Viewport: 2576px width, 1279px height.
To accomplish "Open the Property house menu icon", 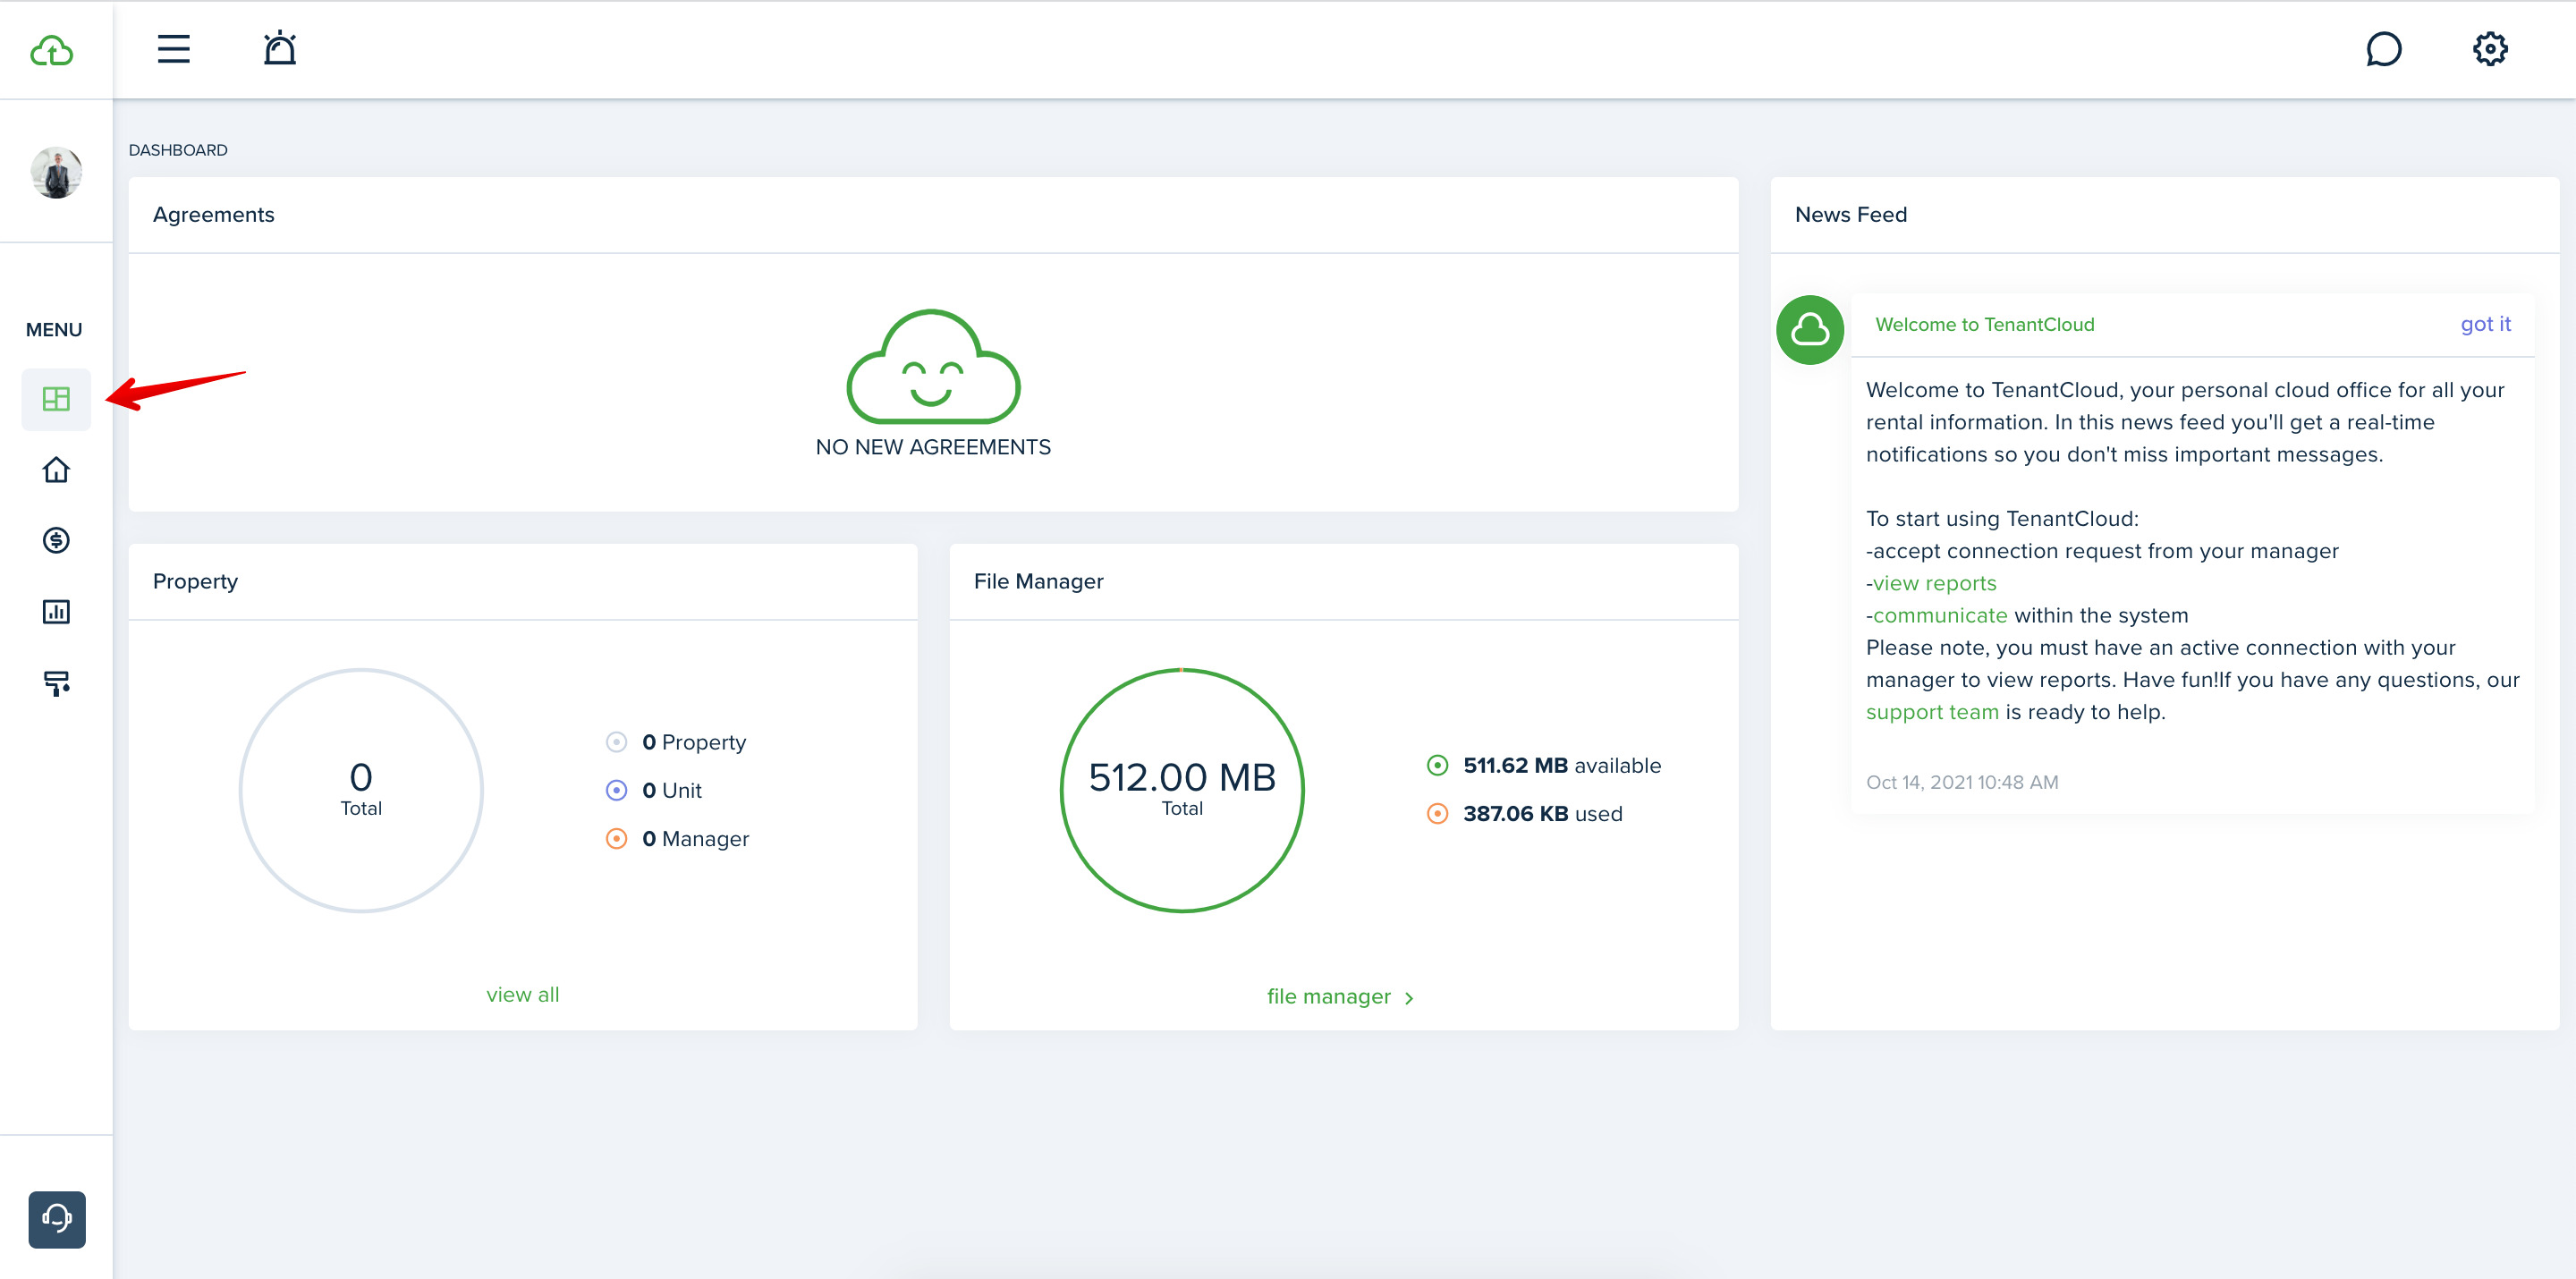I will pyautogui.click(x=56, y=470).
